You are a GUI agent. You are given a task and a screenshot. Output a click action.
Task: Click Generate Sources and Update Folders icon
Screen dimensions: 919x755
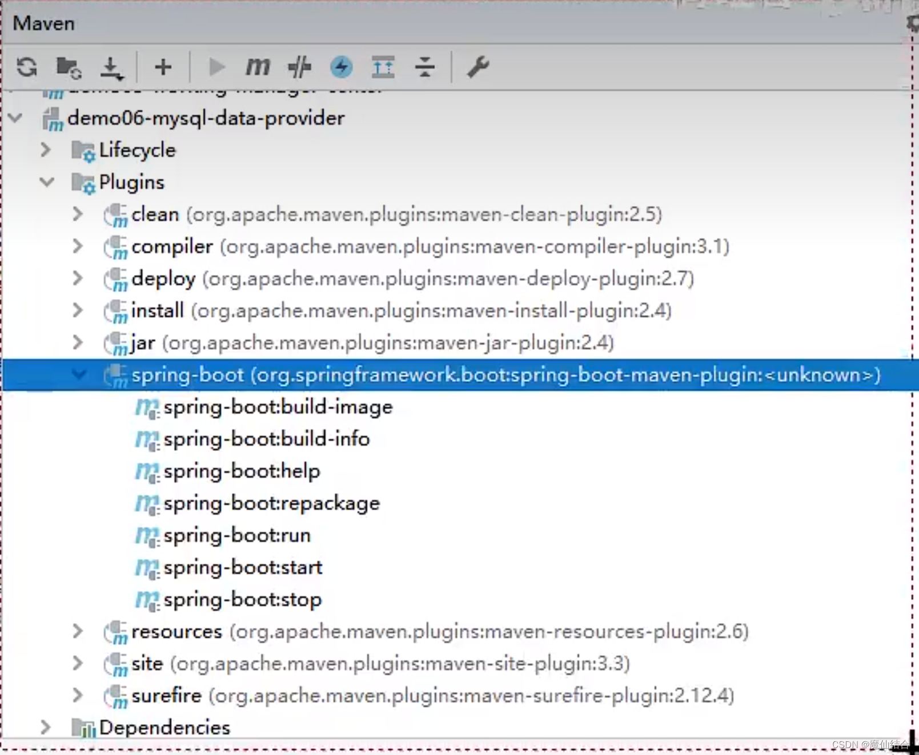click(x=69, y=67)
